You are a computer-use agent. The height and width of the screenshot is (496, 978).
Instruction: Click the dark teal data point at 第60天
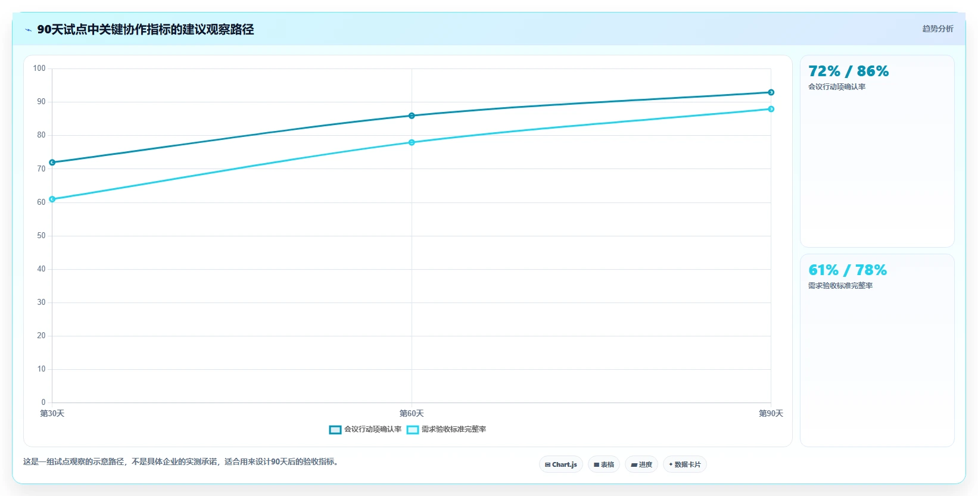coord(412,116)
